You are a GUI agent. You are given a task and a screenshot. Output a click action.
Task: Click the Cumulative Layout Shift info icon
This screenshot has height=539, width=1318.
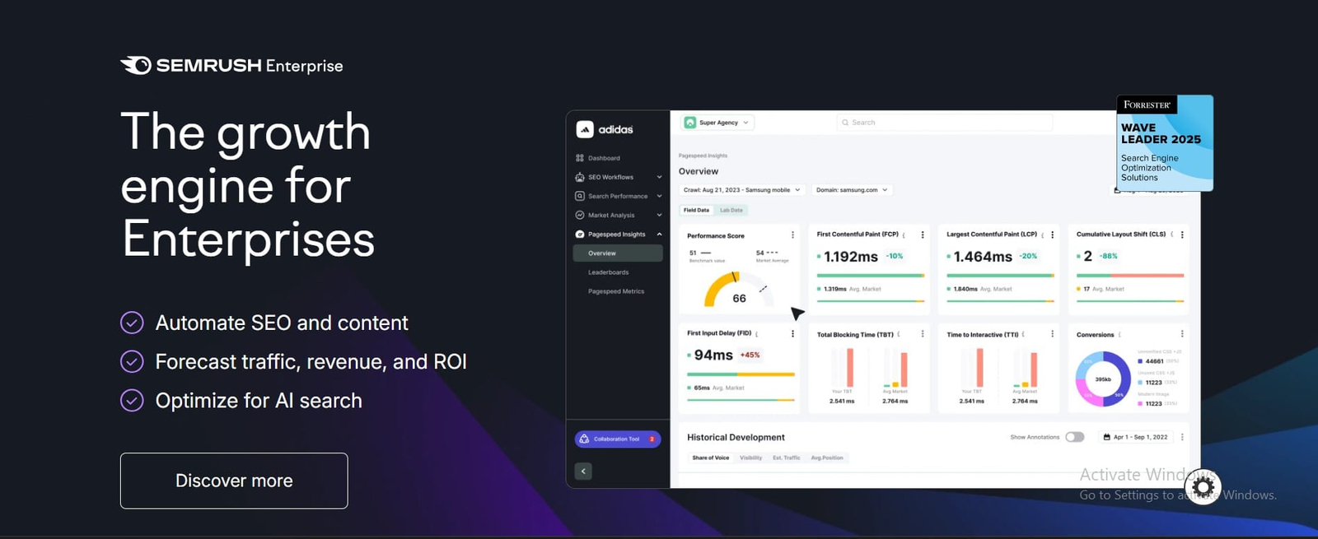[1171, 235]
